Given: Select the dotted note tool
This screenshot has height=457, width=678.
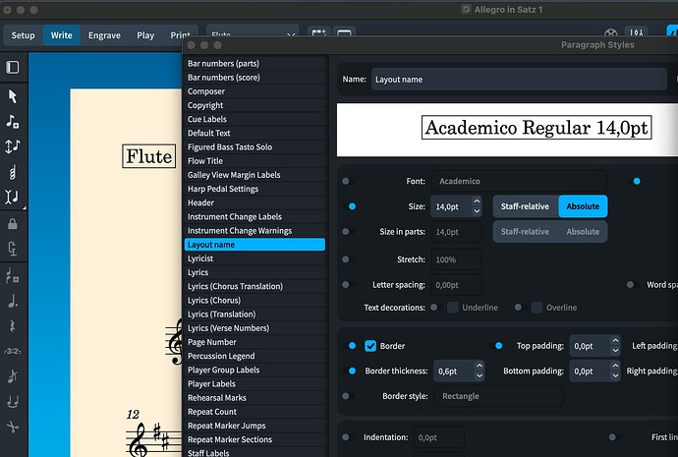Looking at the screenshot, I should [13, 301].
